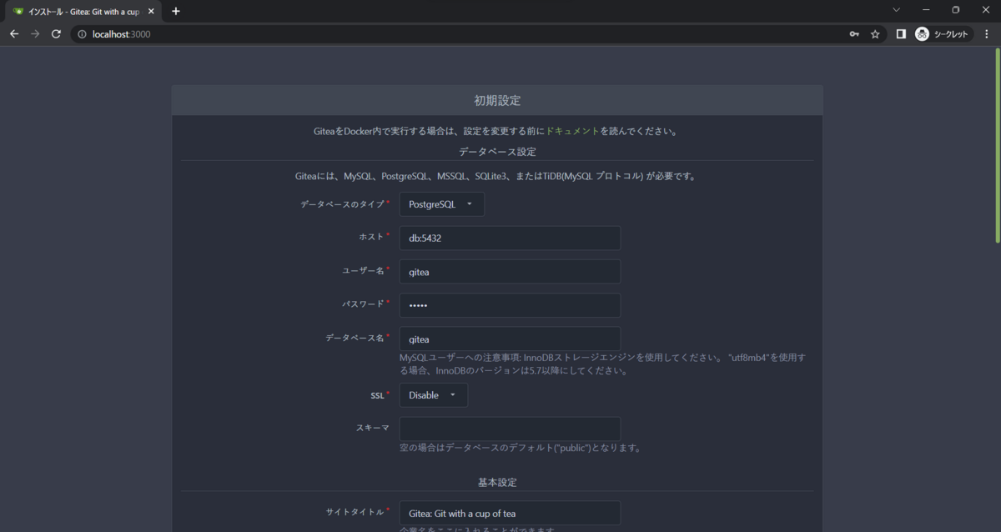The image size is (1001, 532).
Task: Click the browser forward arrow
Action: tap(35, 34)
